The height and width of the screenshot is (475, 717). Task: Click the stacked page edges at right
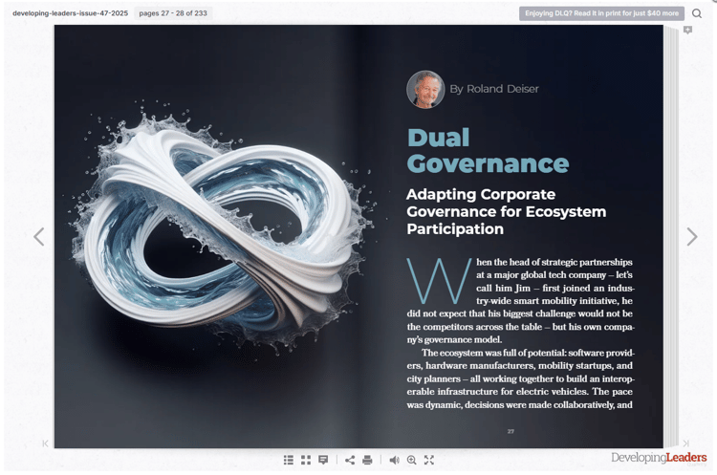click(671, 237)
